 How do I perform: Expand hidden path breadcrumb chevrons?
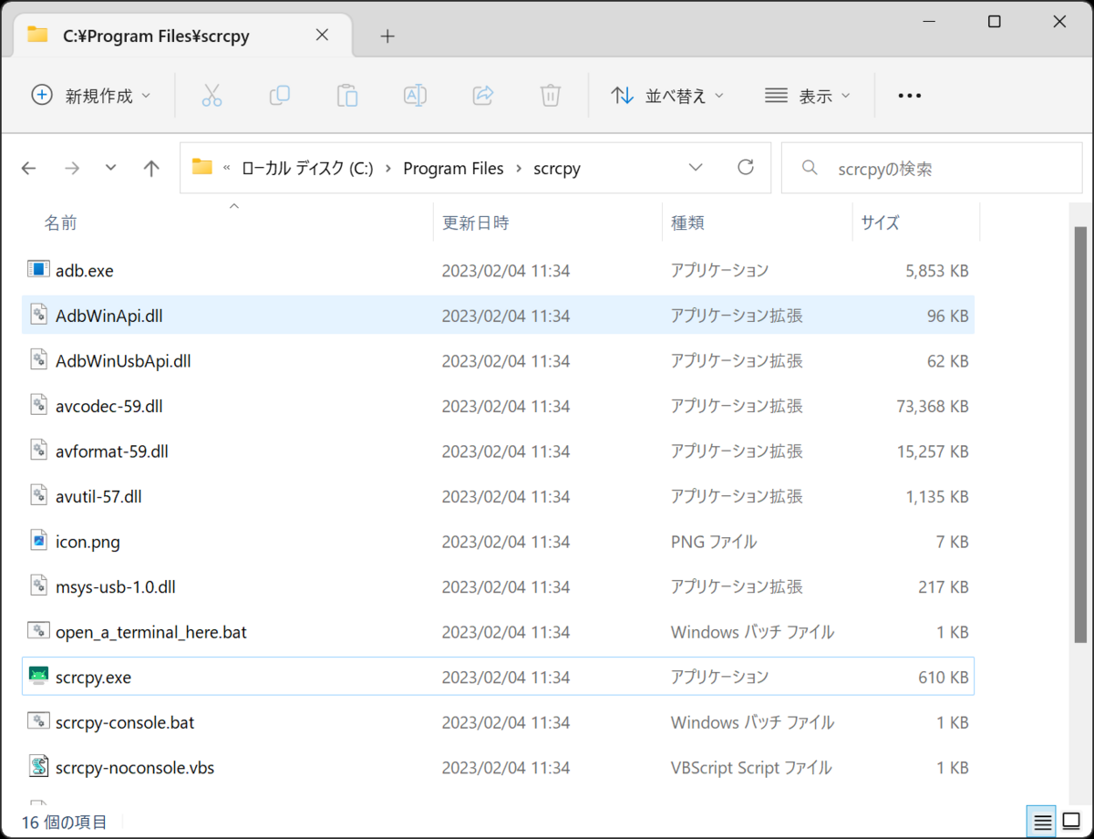(x=226, y=168)
